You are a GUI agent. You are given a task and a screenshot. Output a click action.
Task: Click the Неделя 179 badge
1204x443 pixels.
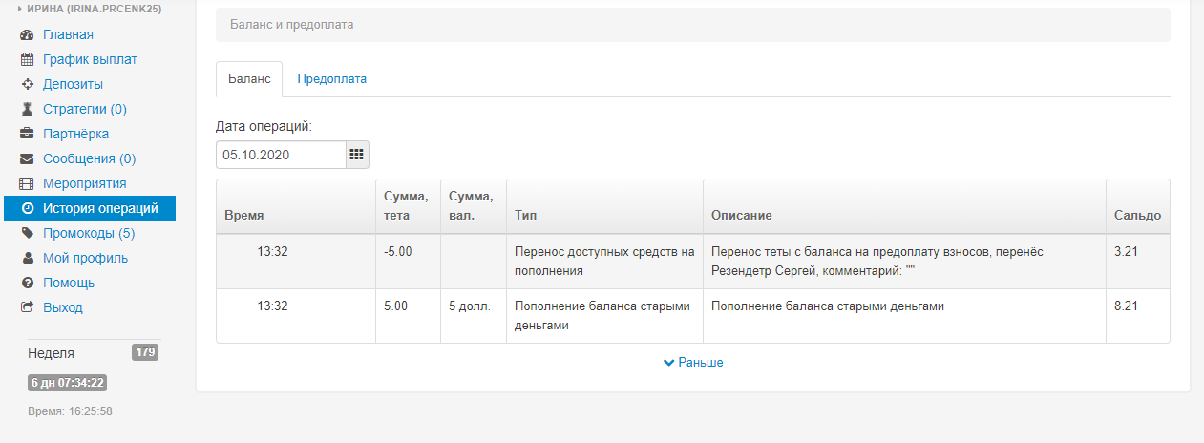(145, 353)
